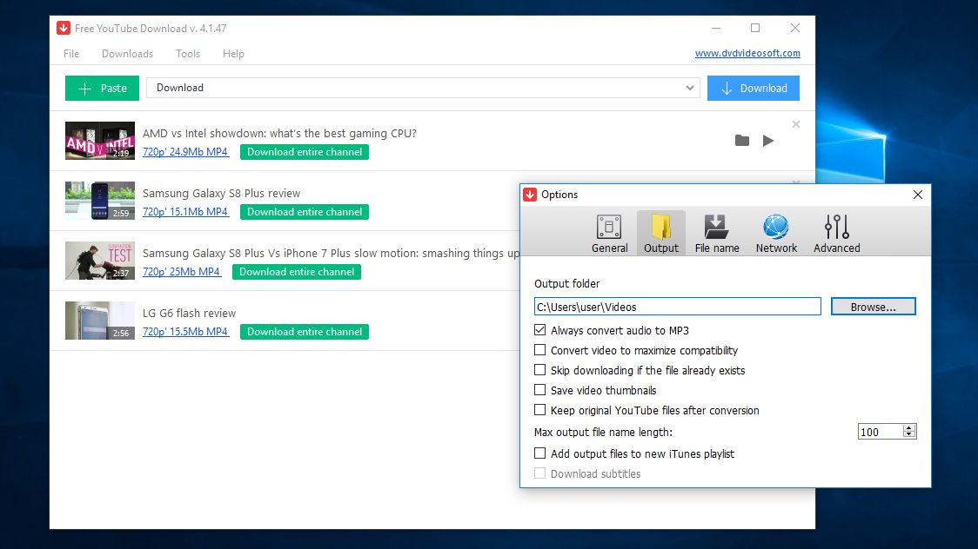Go to the Advanced options tab
The image size is (978, 549).
point(836,234)
